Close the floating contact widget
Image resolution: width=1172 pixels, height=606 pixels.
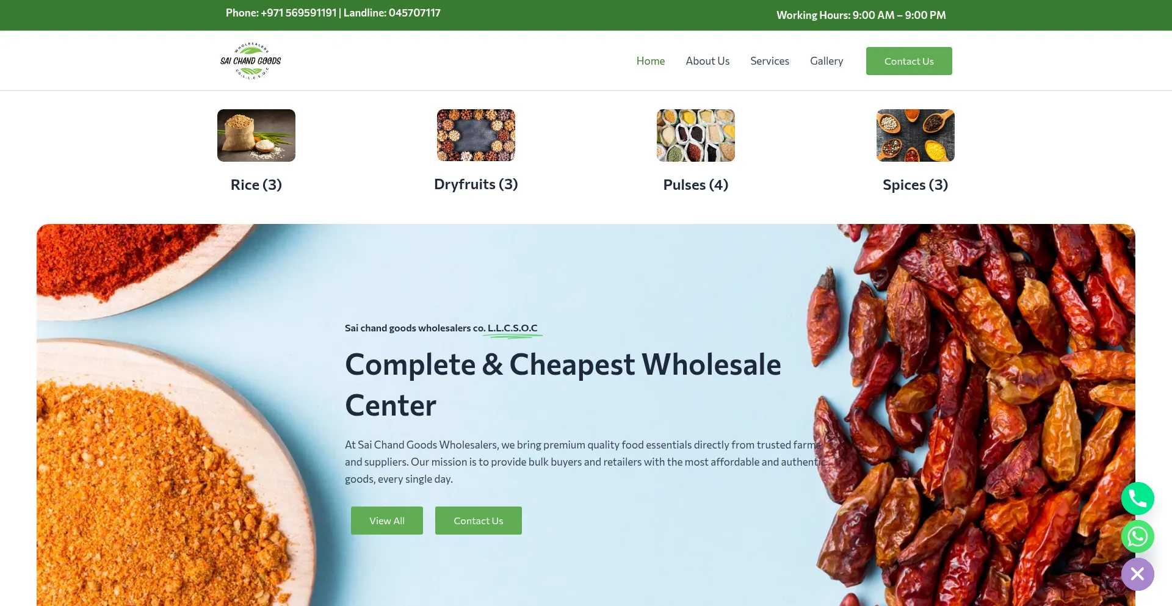coord(1137,574)
